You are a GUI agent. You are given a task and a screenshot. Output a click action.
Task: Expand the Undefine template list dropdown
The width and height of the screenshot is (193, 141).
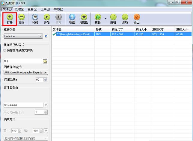point(41,36)
